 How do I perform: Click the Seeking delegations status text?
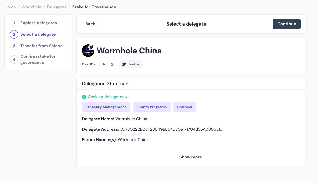click(x=107, y=97)
